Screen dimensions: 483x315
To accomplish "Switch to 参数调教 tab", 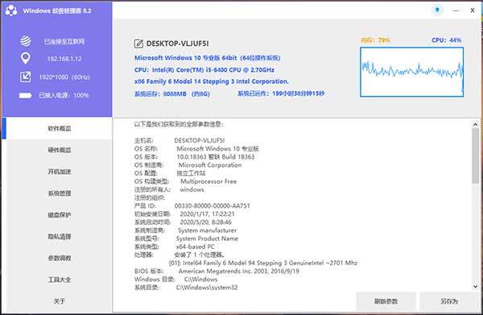I will pos(59,258).
